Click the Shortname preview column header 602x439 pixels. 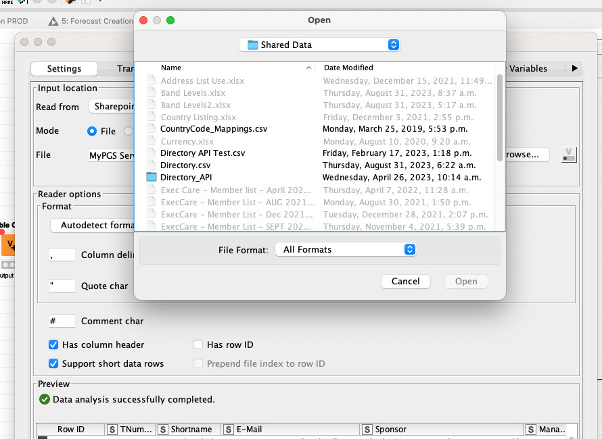tap(189, 430)
